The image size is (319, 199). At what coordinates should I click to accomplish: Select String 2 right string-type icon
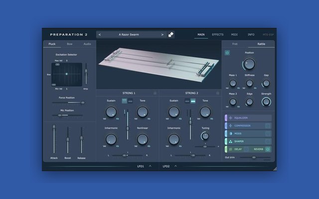[193, 100]
